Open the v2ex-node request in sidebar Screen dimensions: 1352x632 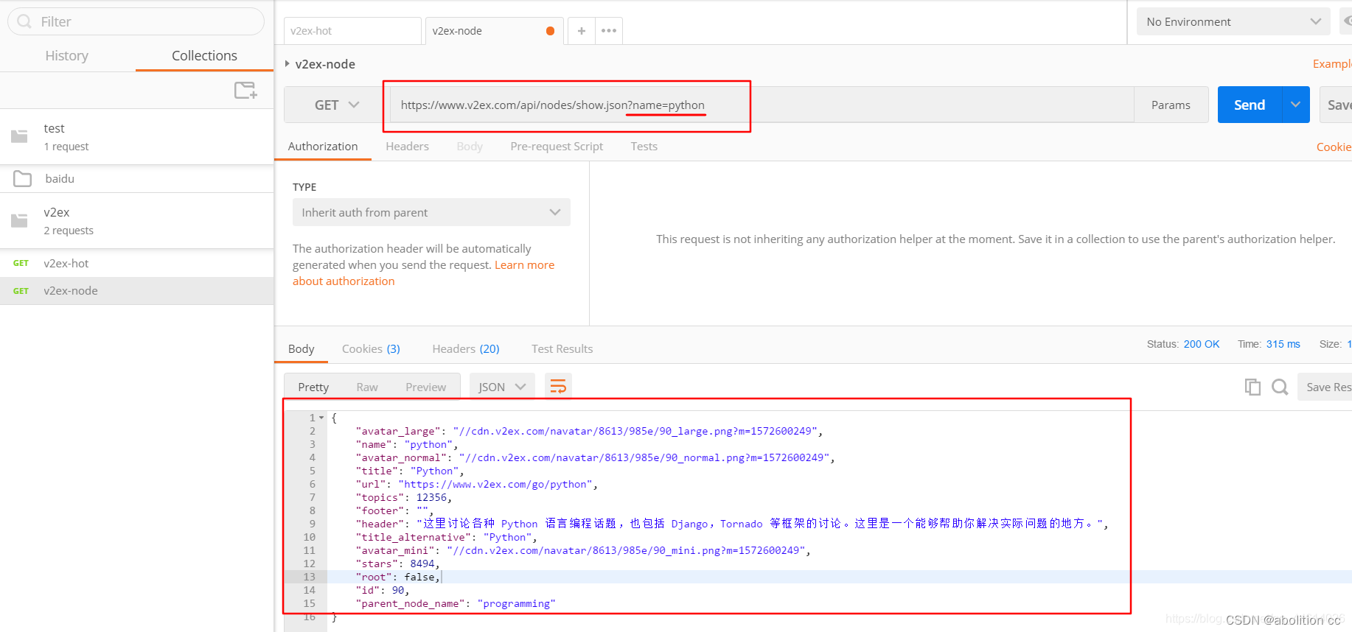click(x=136, y=291)
